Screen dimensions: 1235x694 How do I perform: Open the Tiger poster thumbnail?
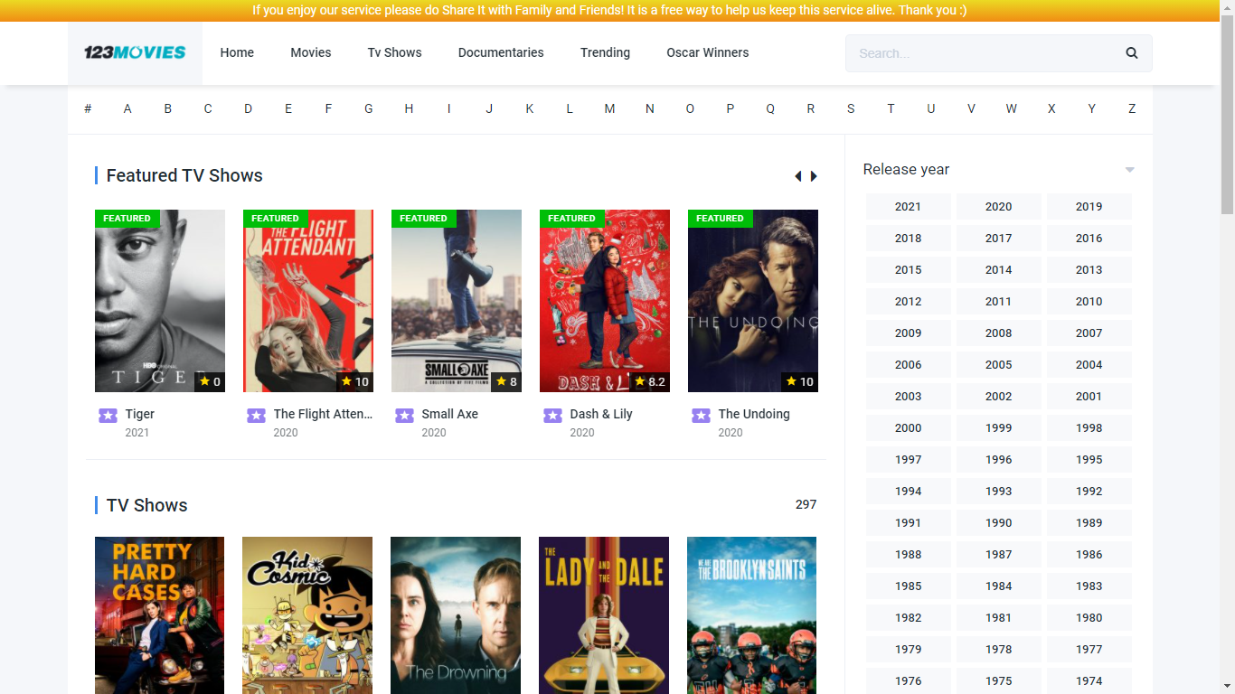point(160,301)
